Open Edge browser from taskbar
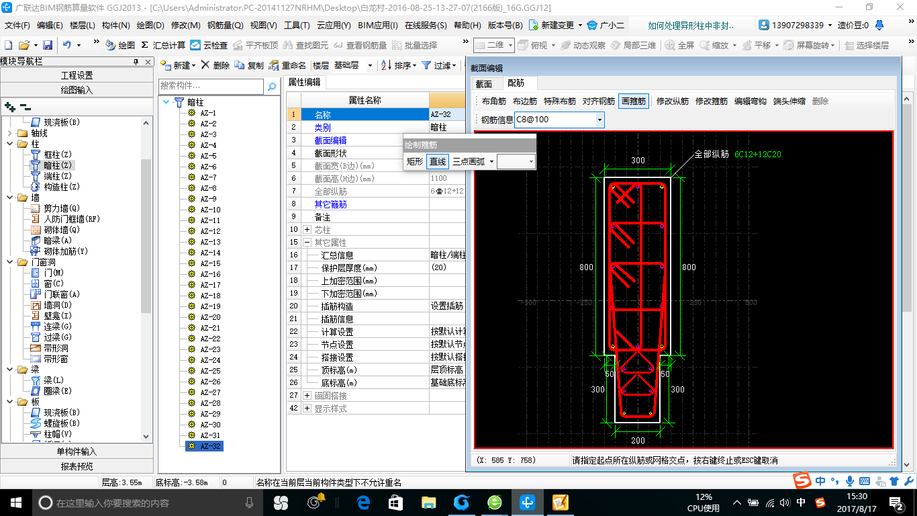 pyautogui.click(x=364, y=502)
